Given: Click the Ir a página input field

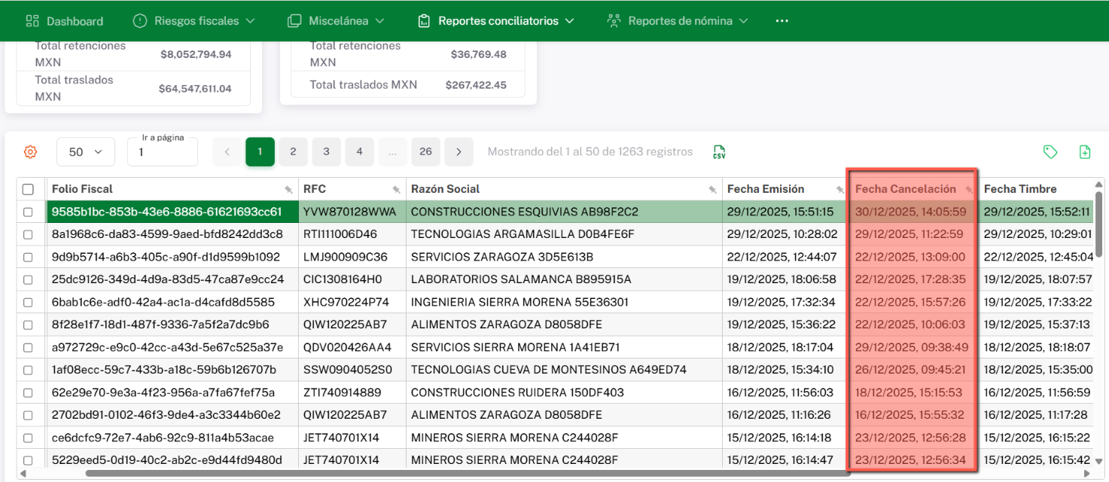Looking at the screenshot, I should pos(162,153).
